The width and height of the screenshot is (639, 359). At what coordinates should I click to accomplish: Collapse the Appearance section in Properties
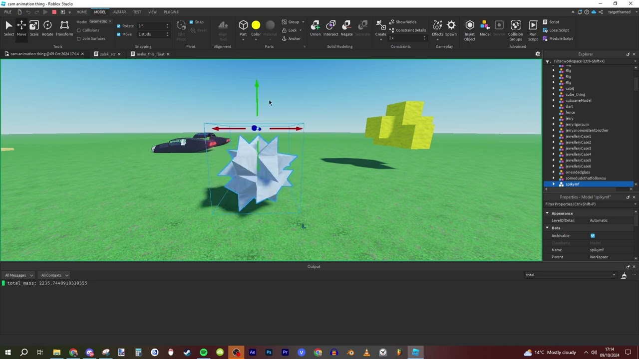pyautogui.click(x=547, y=213)
